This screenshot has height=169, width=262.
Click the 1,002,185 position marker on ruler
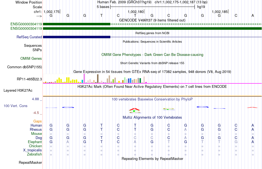(x=220, y=12)
